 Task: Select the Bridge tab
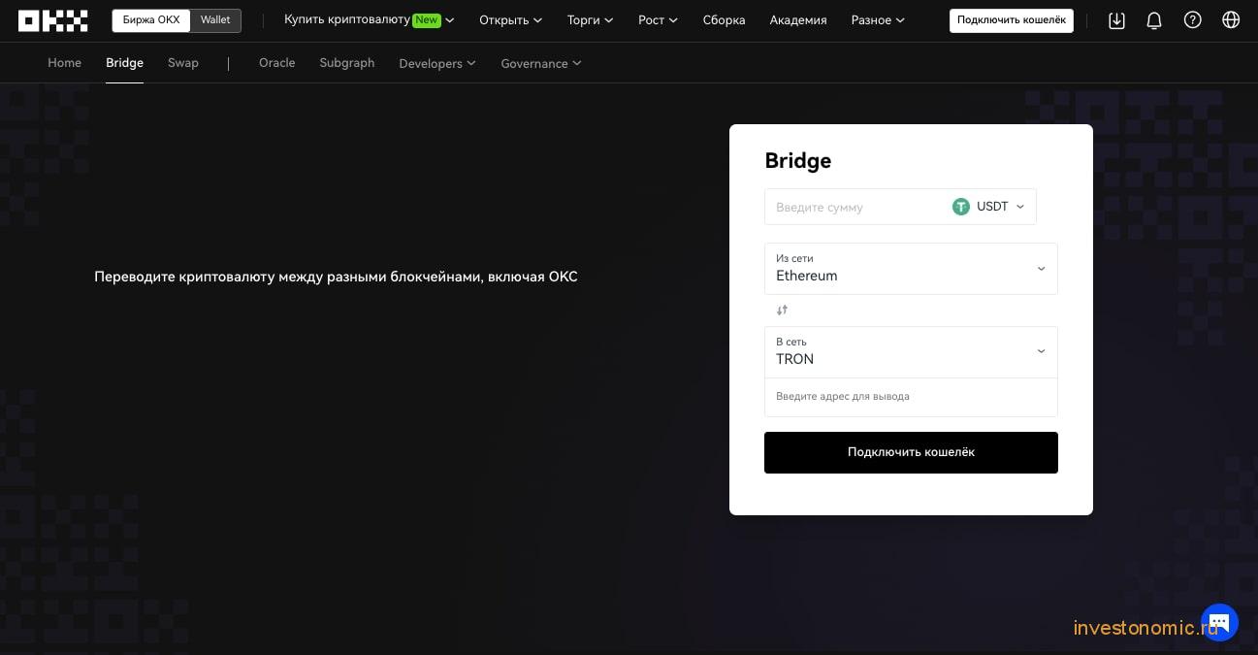124,63
